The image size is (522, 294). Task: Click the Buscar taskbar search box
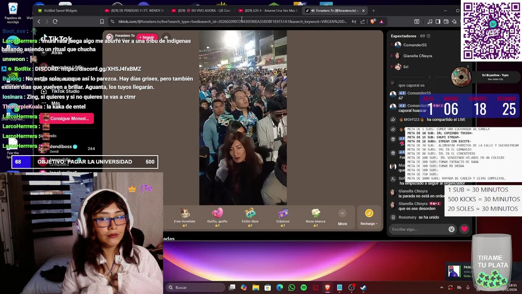(196, 287)
